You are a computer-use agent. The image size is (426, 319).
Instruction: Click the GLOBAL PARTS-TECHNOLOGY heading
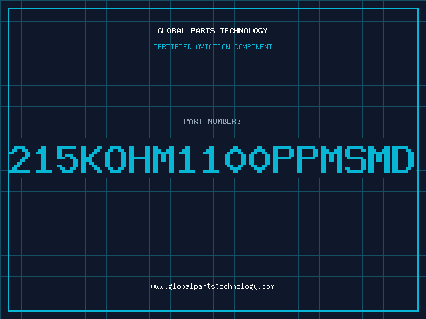[x=212, y=31]
